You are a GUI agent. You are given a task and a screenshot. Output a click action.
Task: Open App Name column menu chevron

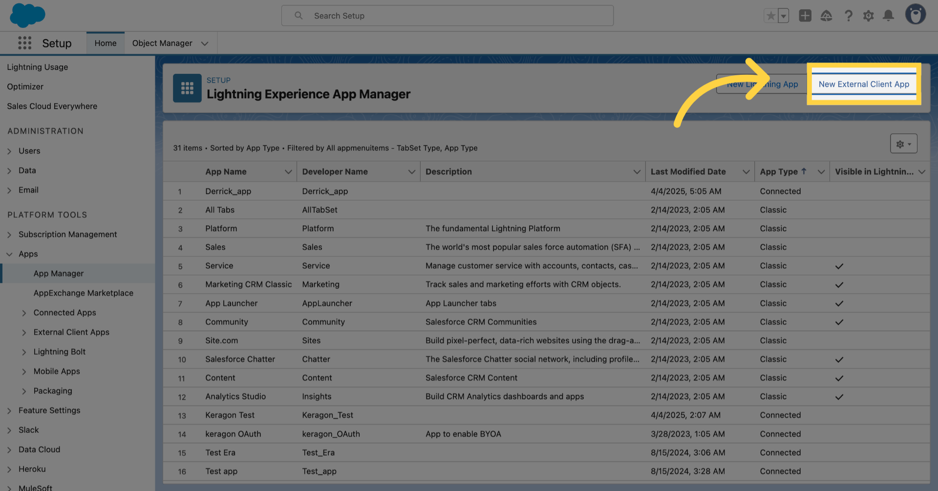pos(288,172)
